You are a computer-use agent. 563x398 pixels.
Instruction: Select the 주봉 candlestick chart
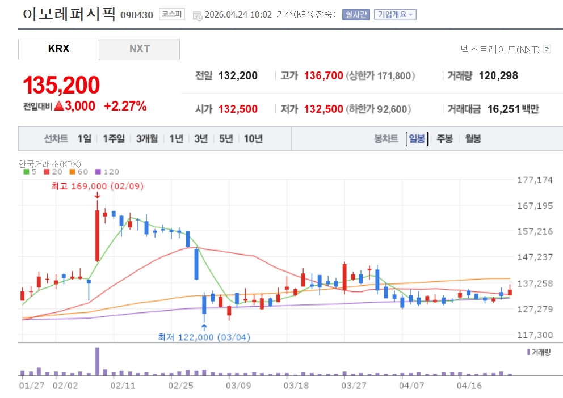[x=444, y=138]
